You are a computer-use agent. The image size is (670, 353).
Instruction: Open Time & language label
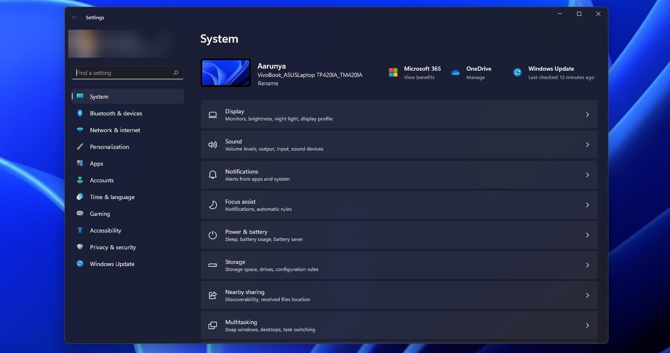112,197
